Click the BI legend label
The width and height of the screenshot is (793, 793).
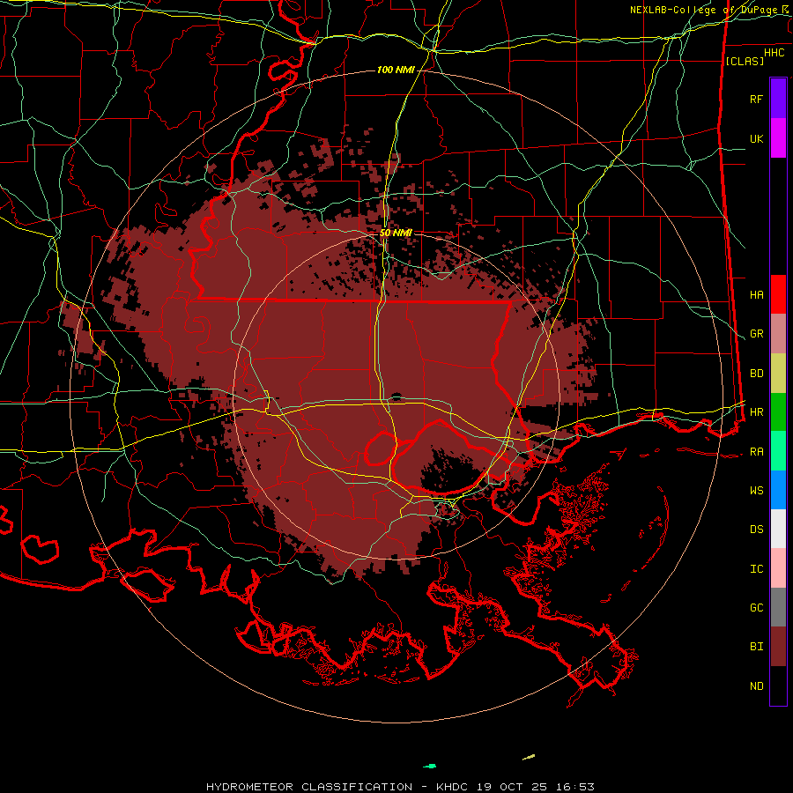(757, 647)
